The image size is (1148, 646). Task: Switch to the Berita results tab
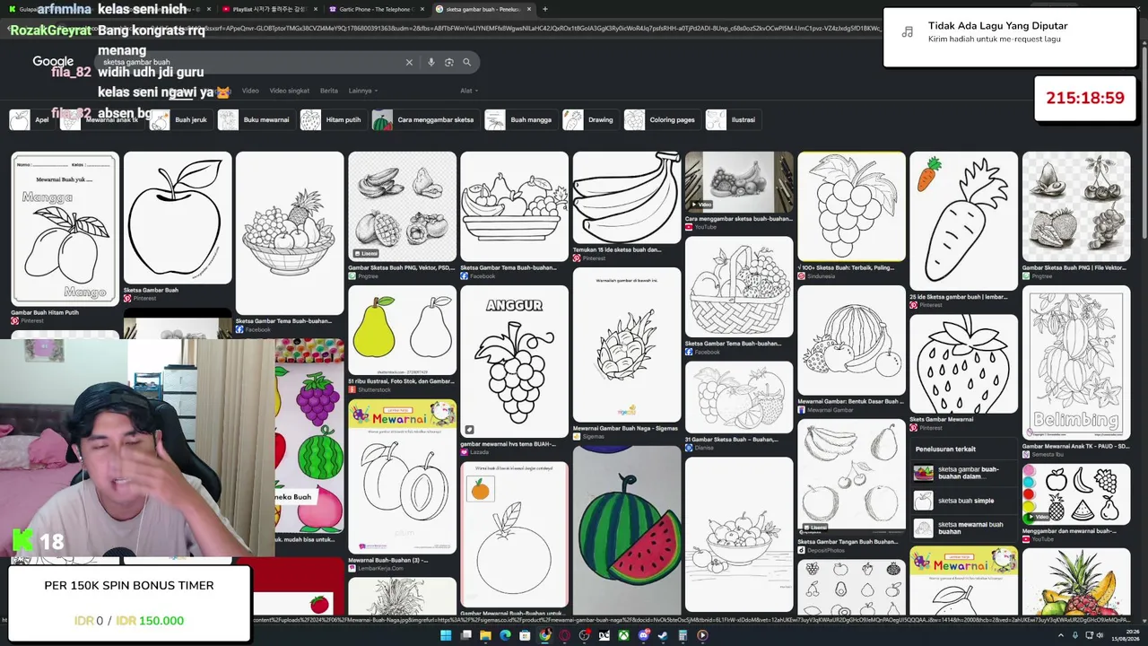pyautogui.click(x=329, y=91)
